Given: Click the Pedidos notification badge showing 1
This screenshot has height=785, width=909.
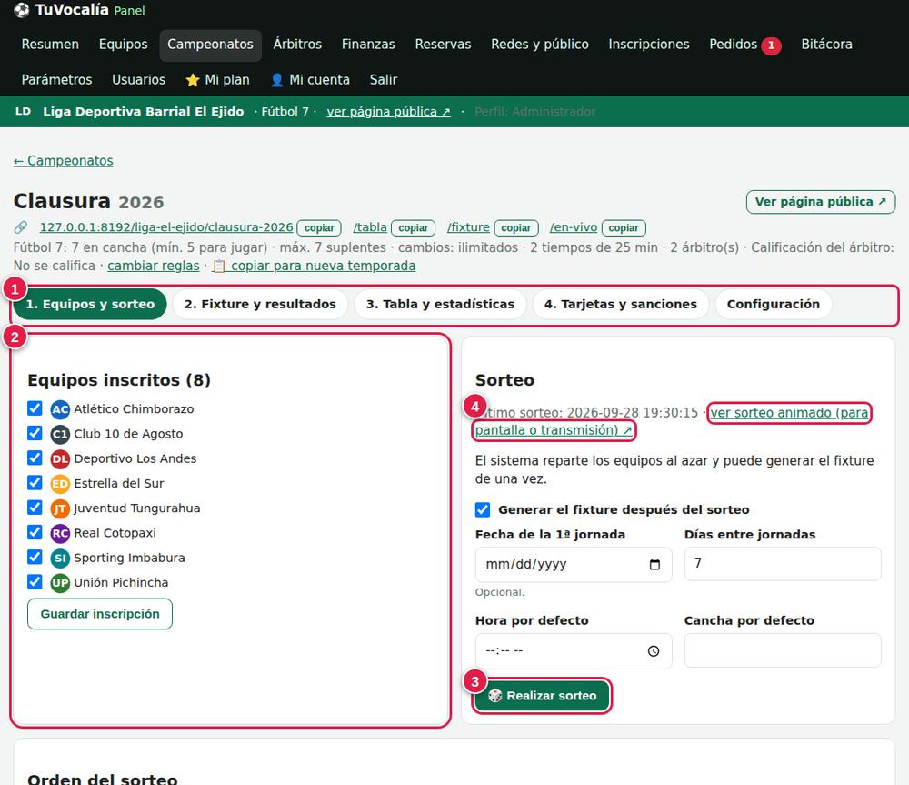Looking at the screenshot, I should pyautogui.click(x=771, y=45).
